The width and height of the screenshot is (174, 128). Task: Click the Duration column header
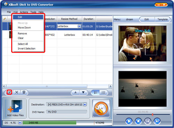pyautogui.click(x=89, y=19)
